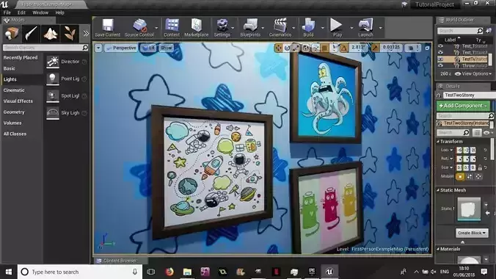Image resolution: width=496 pixels, height=279 pixels.
Task: Open the Blueprints dropdown arrow
Action: pyautogui.click(x=263, y=28)
